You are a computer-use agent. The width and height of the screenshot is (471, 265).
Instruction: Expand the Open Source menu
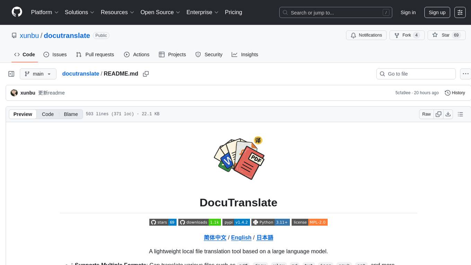point(160,12)
